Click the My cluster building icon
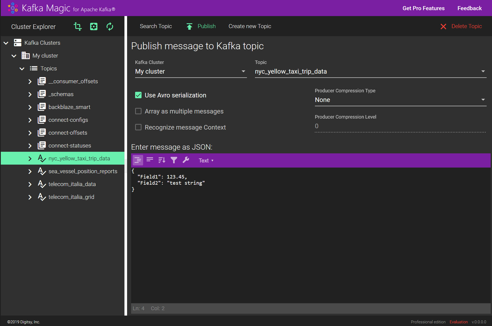This screenshot has height=326, width=492. (x=26, y=55)
